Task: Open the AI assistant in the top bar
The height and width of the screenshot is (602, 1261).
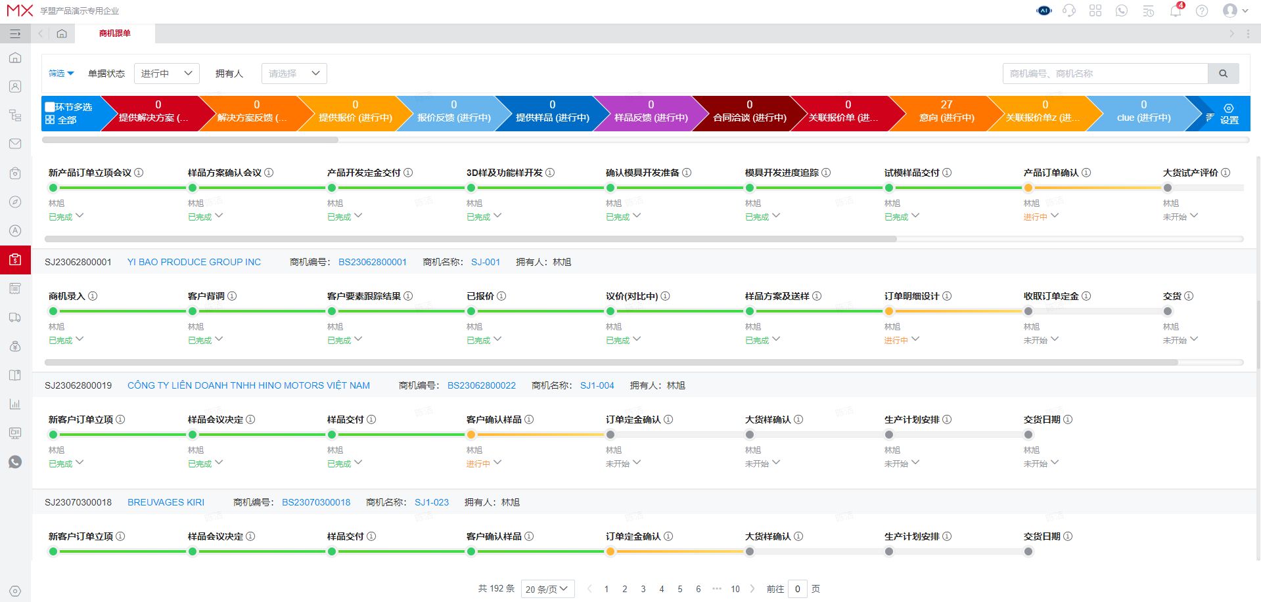Action: [x=1043, y=11]
